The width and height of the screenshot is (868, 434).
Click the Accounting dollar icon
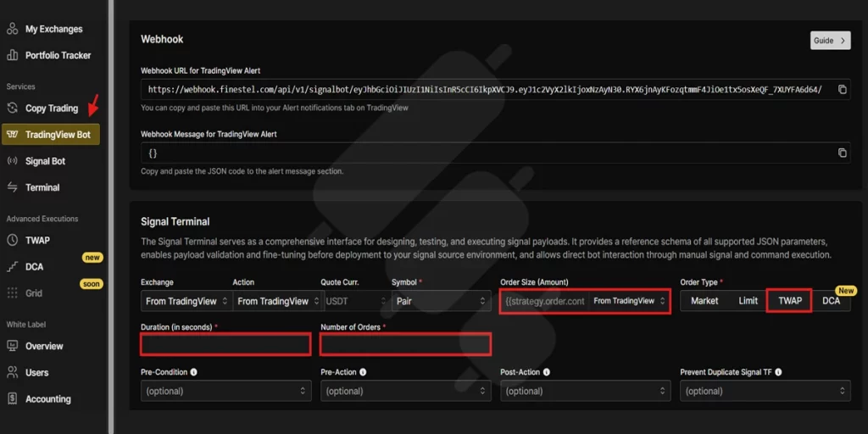coord(12,398)
